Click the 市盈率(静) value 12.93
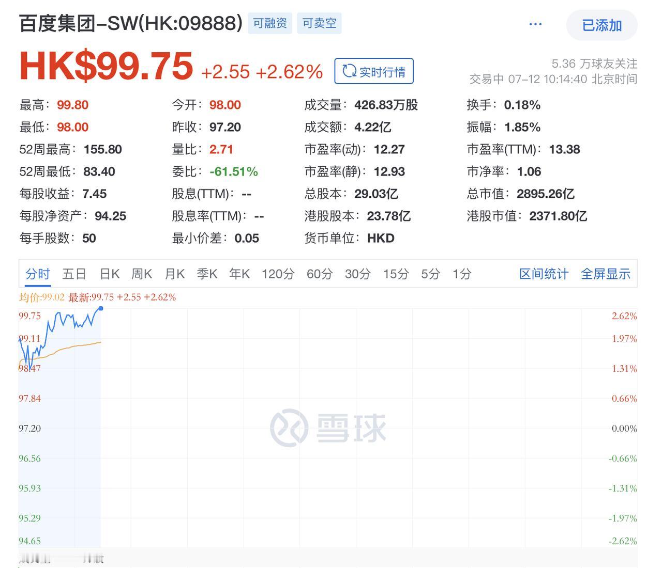The width and height of the screenshot is (662, 568). click(x=389, y=171)
